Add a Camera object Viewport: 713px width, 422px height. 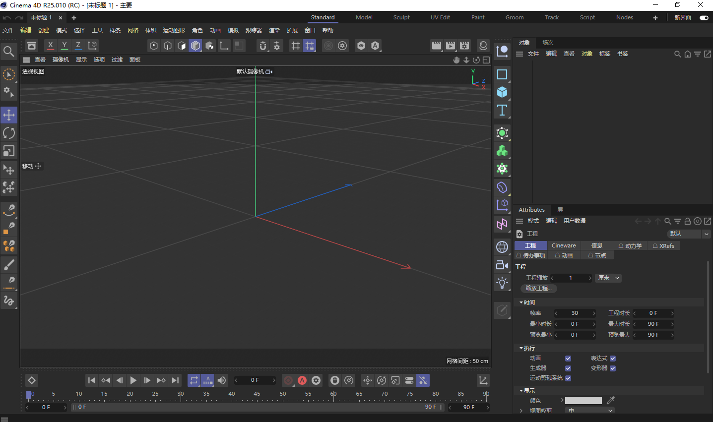pos(502,265)
